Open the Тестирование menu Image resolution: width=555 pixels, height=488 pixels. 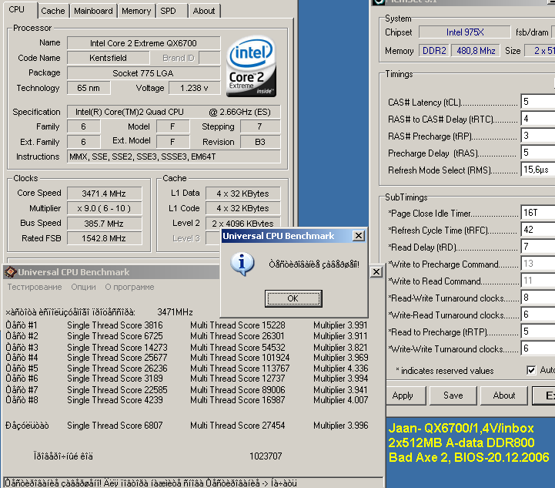tap(35, 287)
